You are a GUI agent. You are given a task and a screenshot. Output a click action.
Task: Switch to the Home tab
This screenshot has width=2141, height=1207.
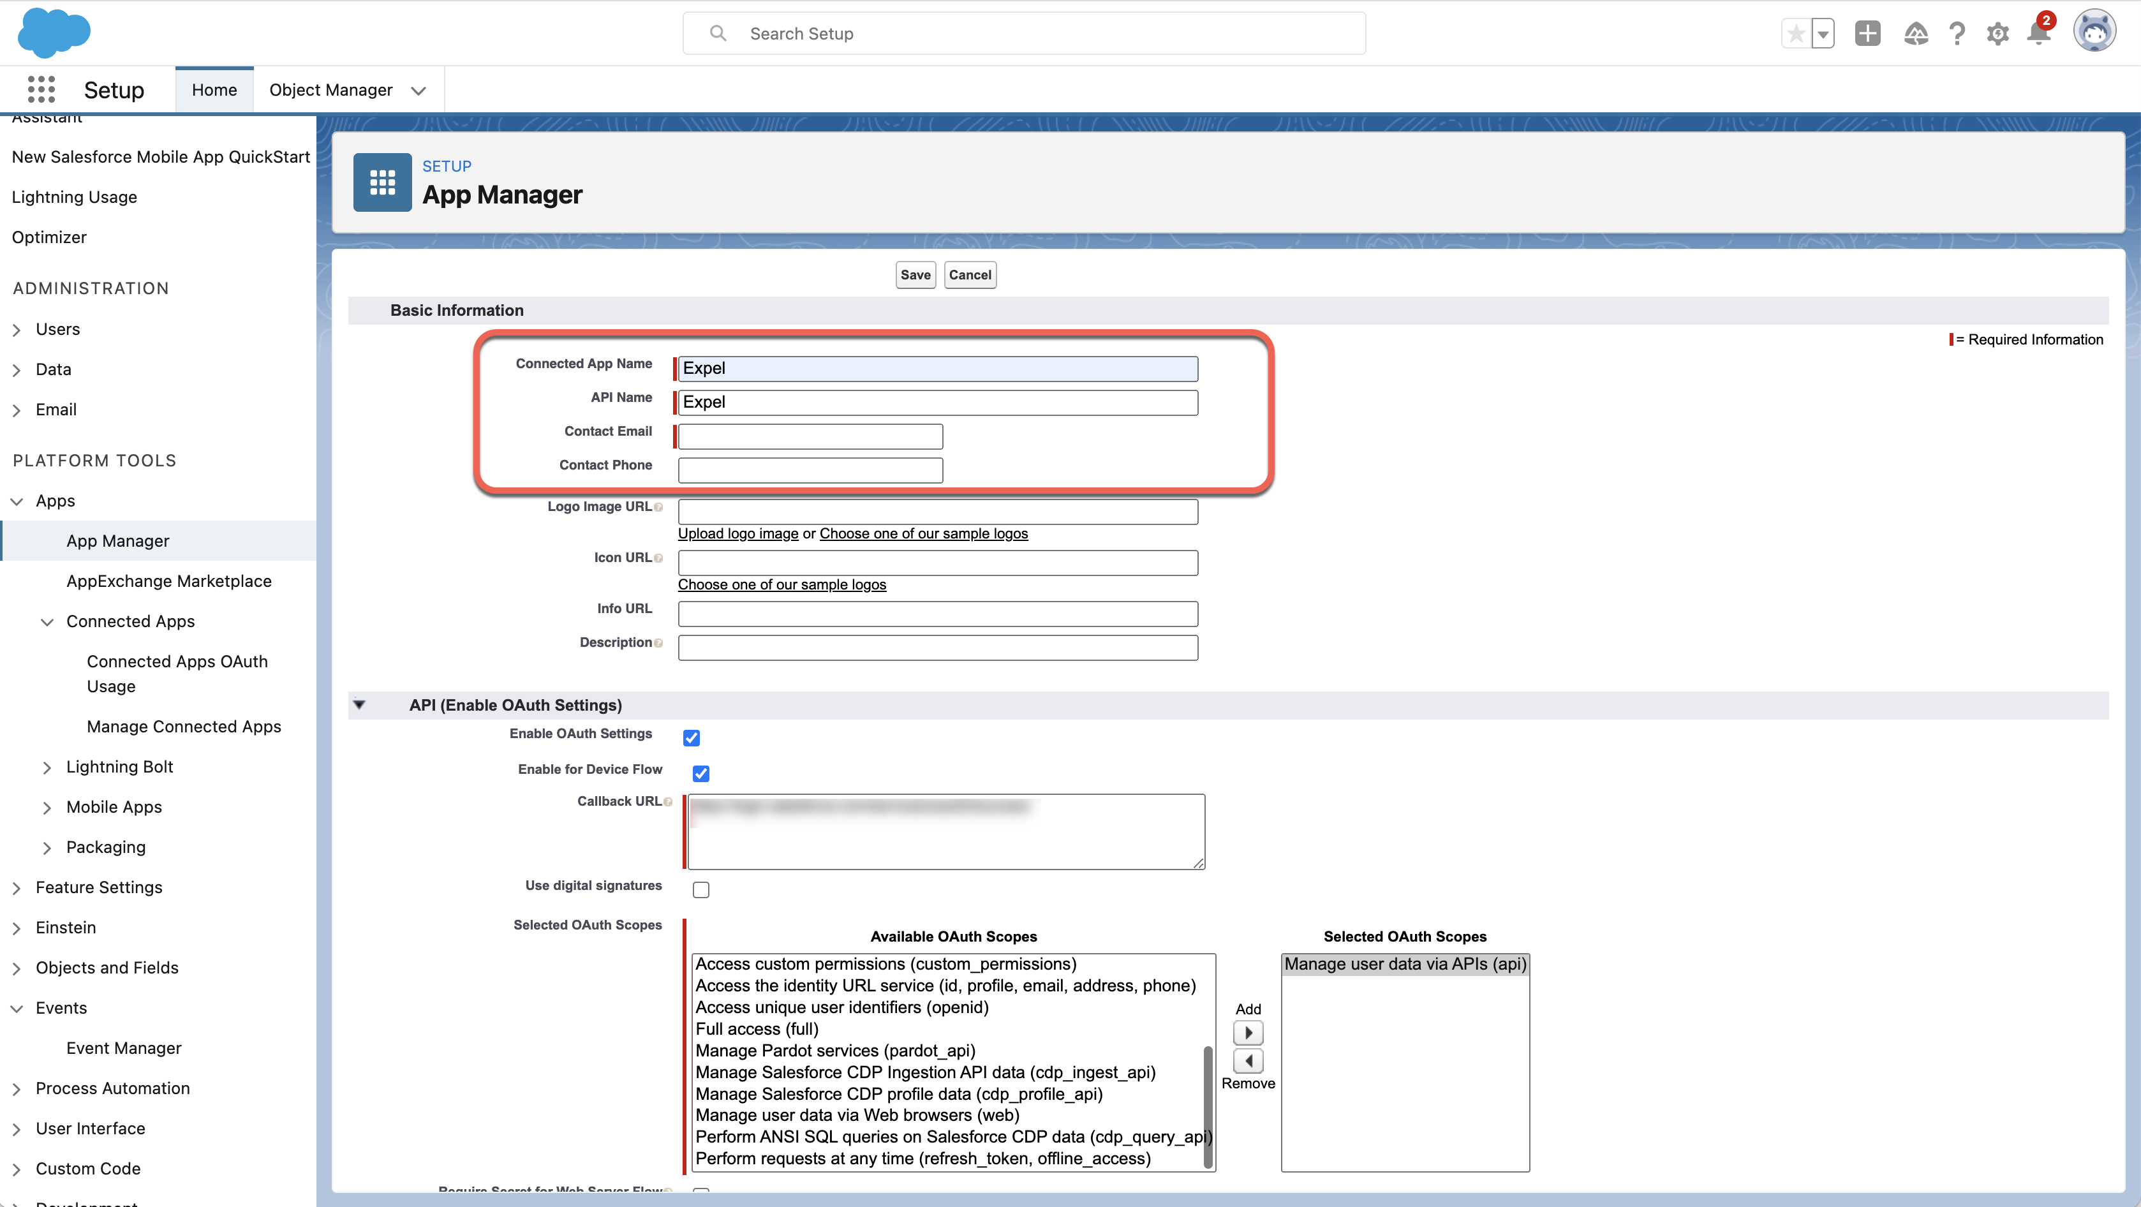click(x=214, y=90)
